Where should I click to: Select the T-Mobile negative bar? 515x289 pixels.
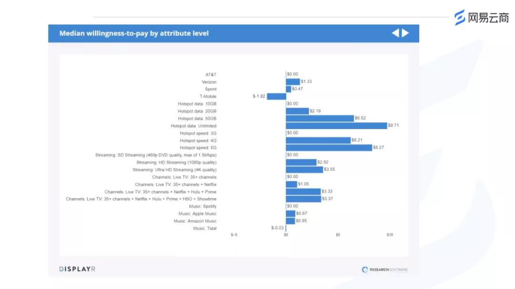276,96
